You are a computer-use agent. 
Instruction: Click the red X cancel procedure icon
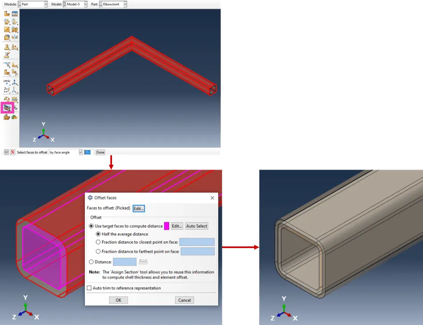[x=12, y=152]
